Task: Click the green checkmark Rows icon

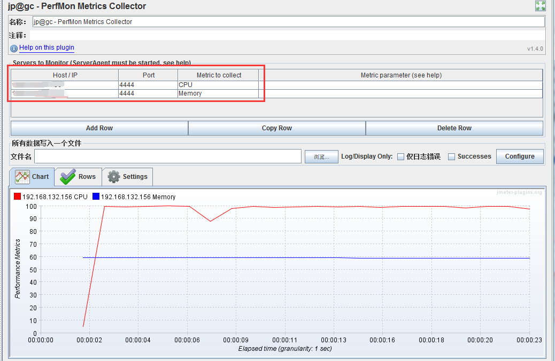Action: [68, 176]
